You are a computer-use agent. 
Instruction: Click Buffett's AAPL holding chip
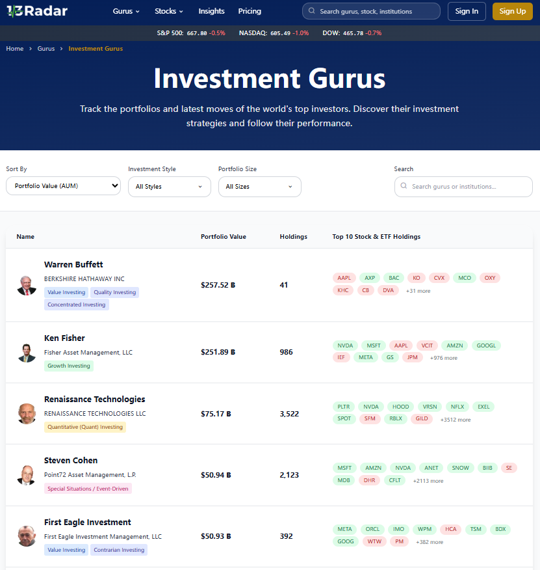tap(344, 278)
